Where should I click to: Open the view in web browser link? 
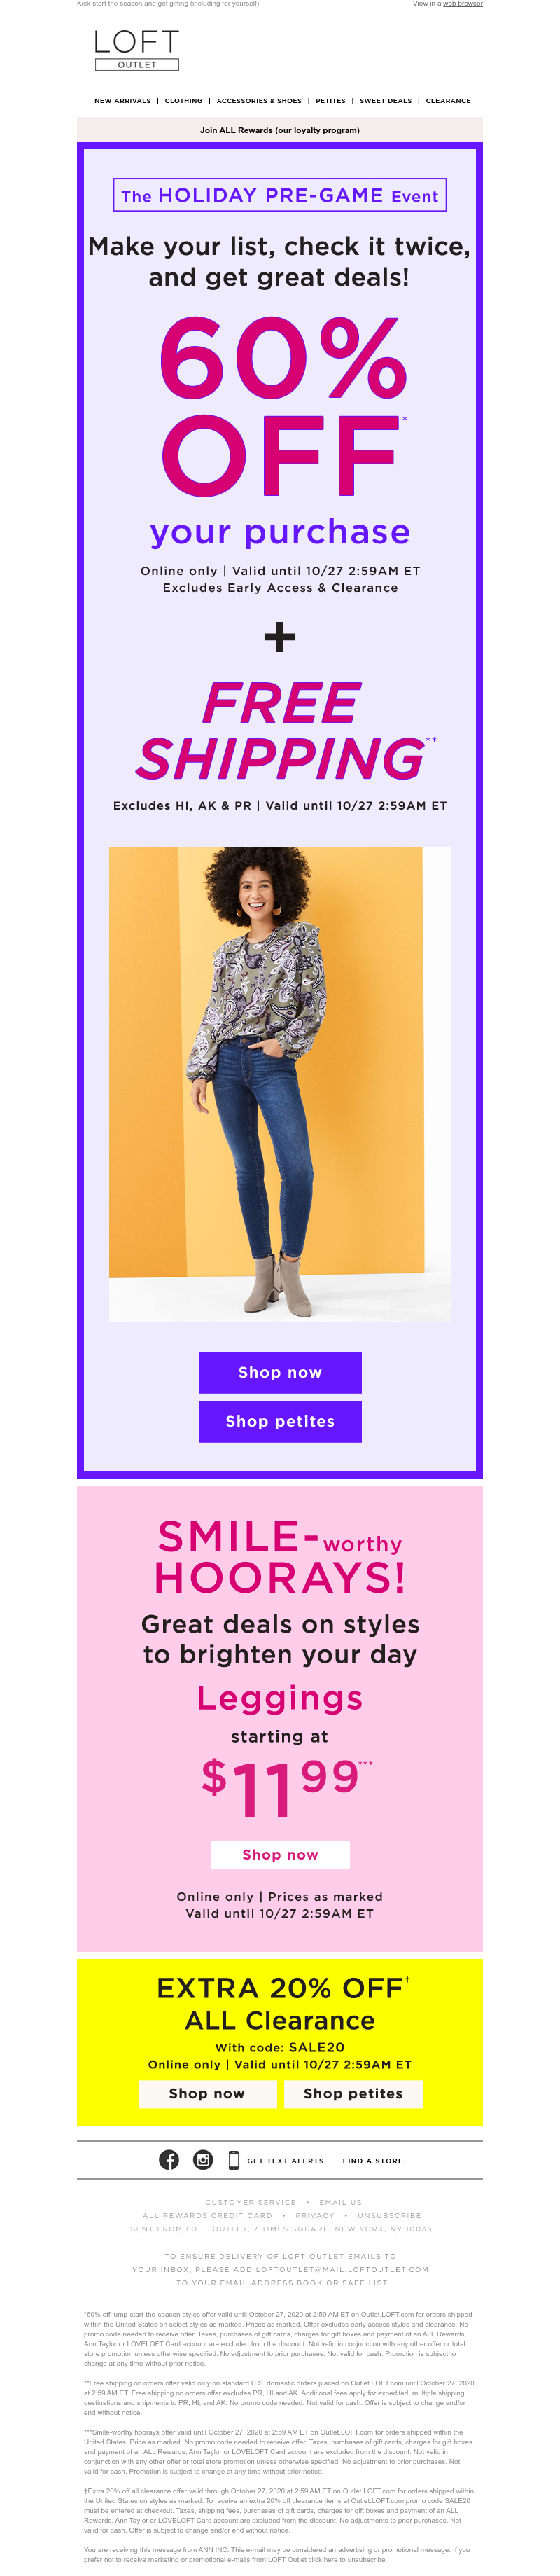[463, 4]
